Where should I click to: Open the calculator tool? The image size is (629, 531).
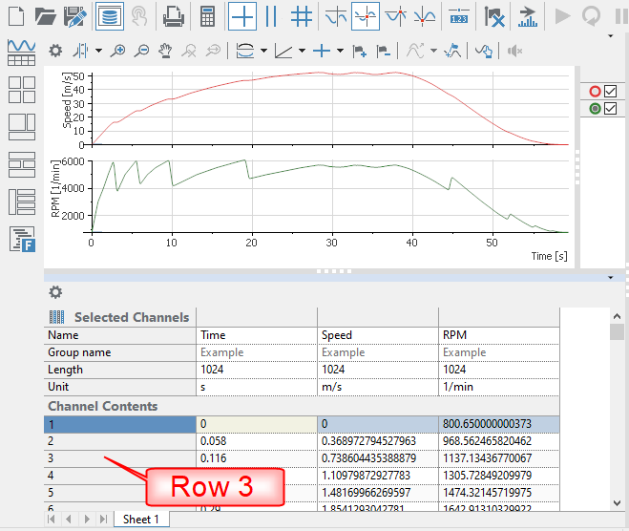pos(207,16)
